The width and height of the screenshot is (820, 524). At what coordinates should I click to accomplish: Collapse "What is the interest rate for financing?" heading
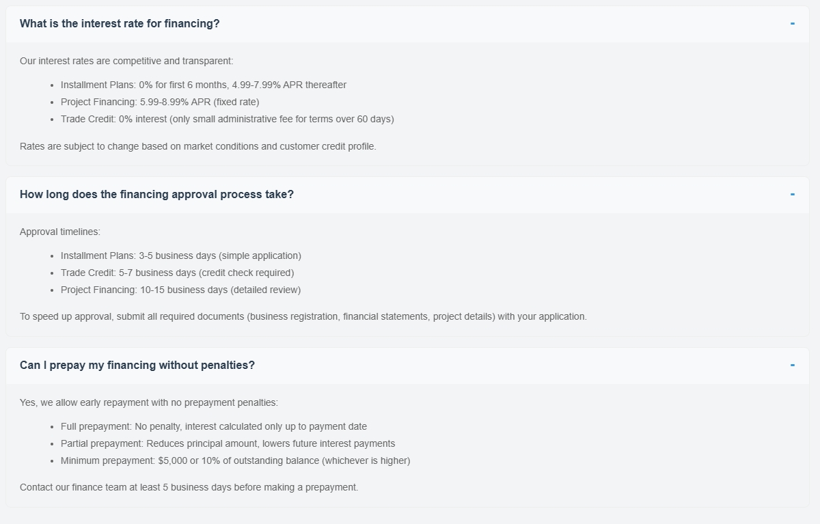120,24
